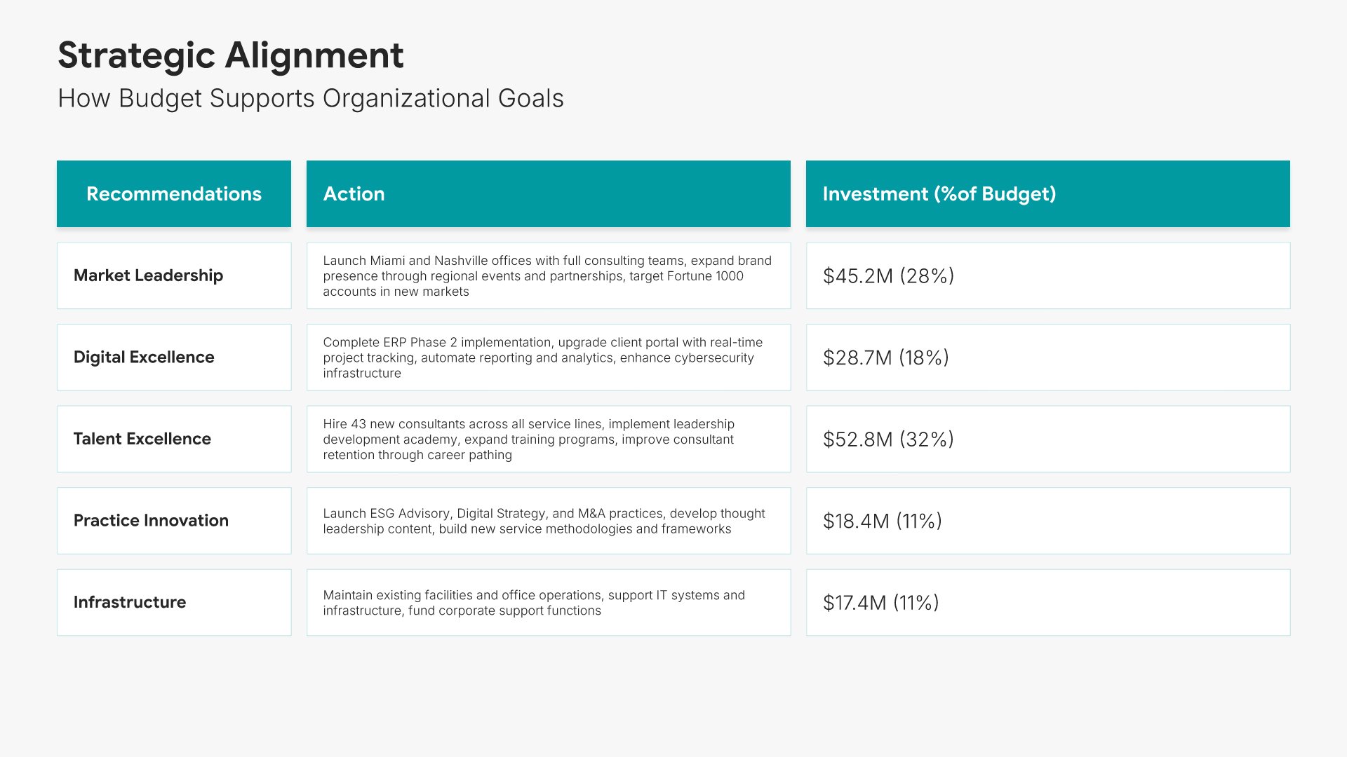Select the ERP Phase 2 implementation text

tap(542, 357)
